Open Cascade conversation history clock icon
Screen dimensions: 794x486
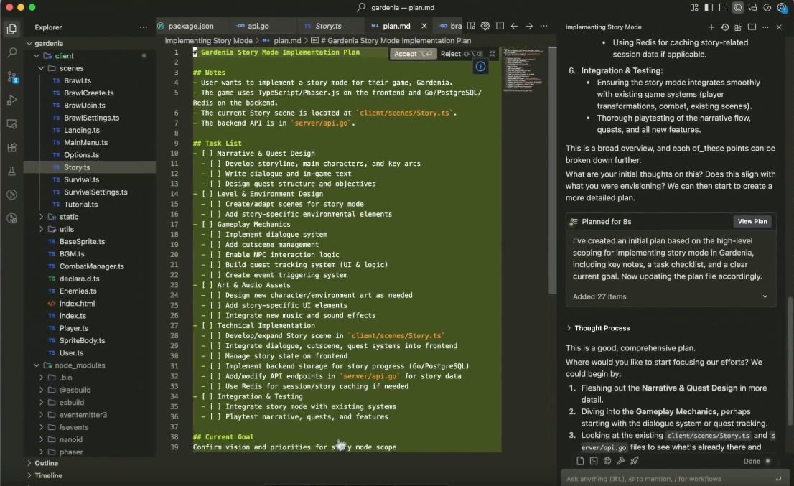tap(724, 27)
